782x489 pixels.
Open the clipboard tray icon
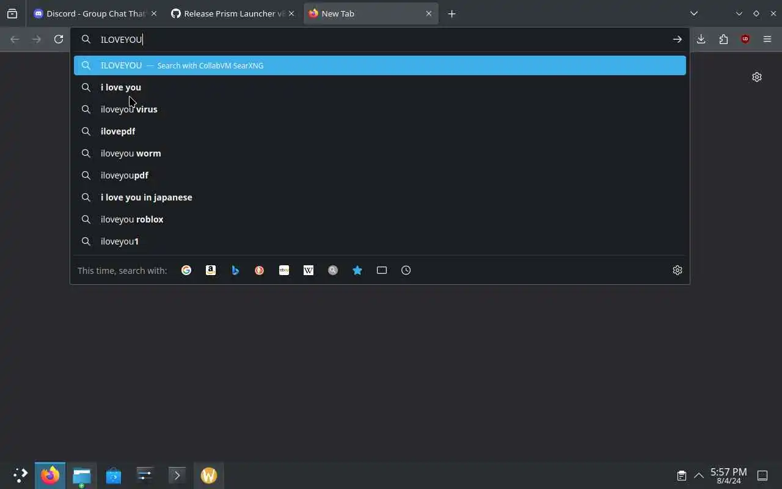(682, 476)
